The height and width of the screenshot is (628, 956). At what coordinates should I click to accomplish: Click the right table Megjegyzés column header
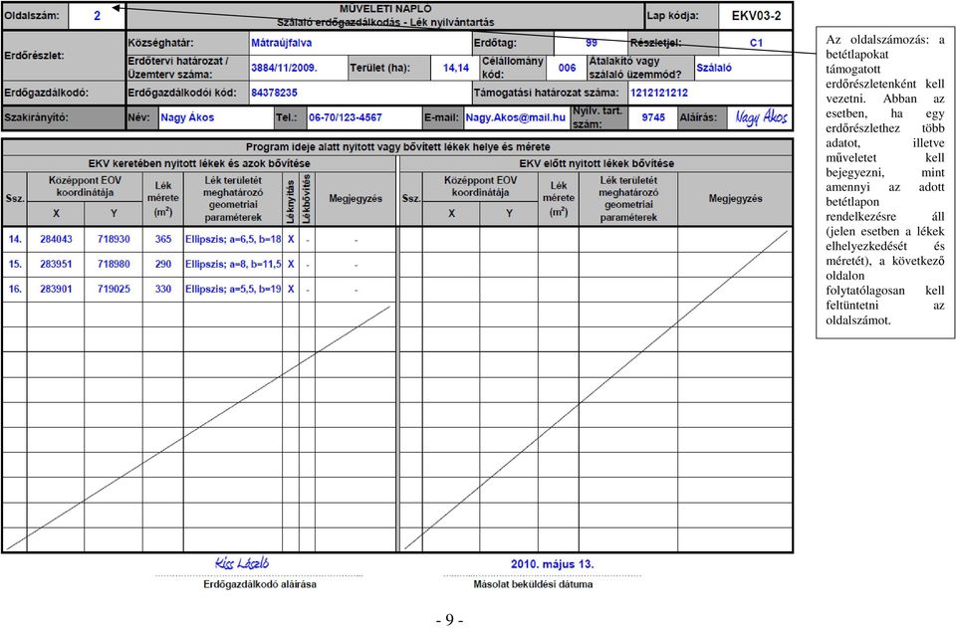(x=735, y=199)
